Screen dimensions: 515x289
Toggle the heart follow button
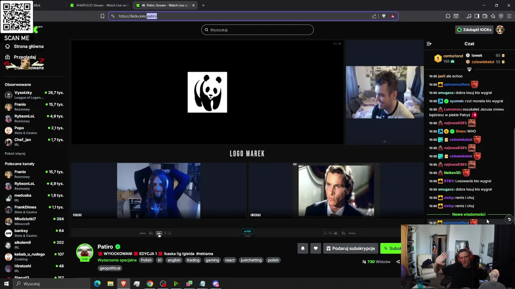315,248
